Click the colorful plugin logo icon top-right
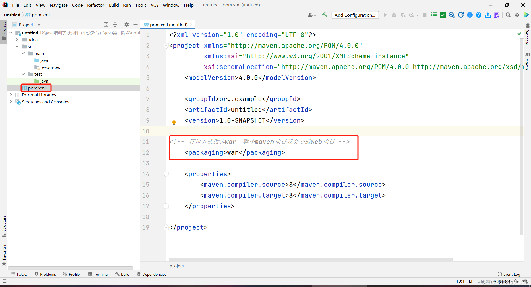The image size is (531, 287). click(526, 15)
